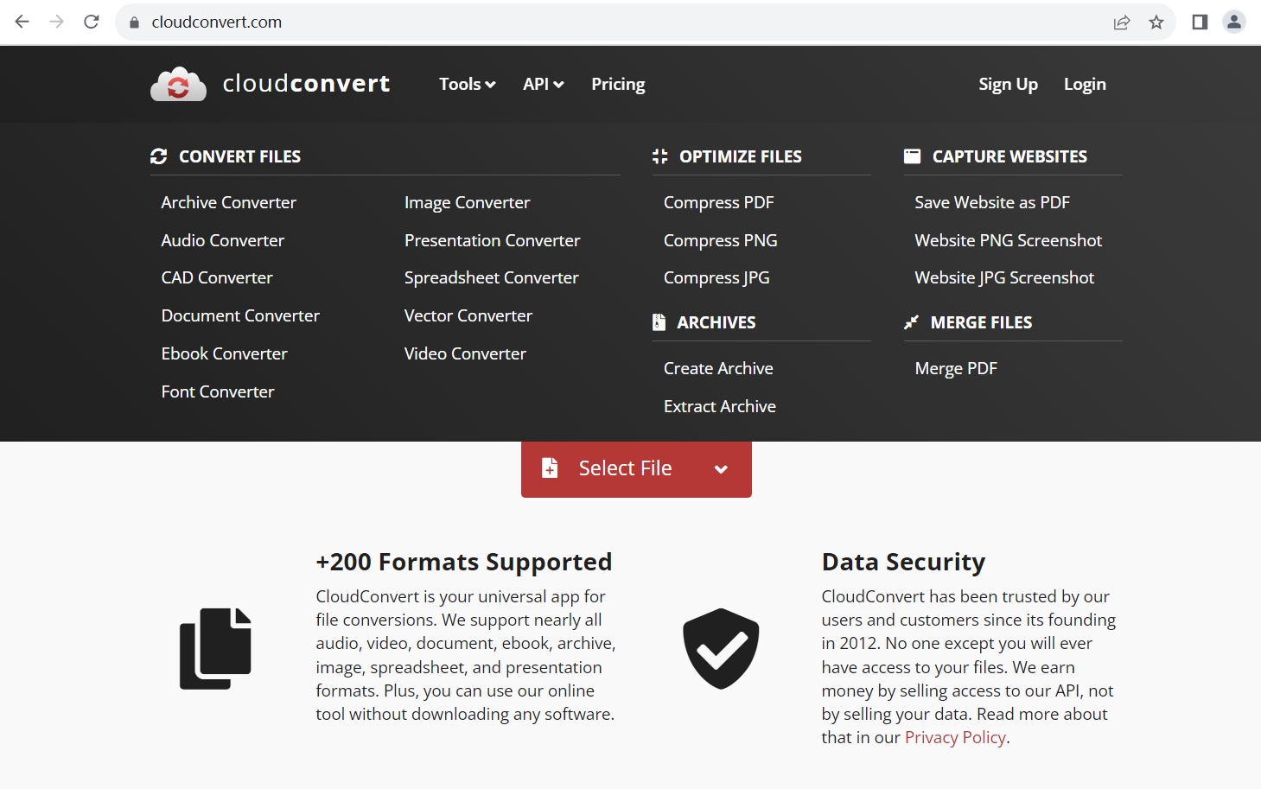Open the Pricing page
Viewport: 1261px width, 789px height.
point(618,84)
